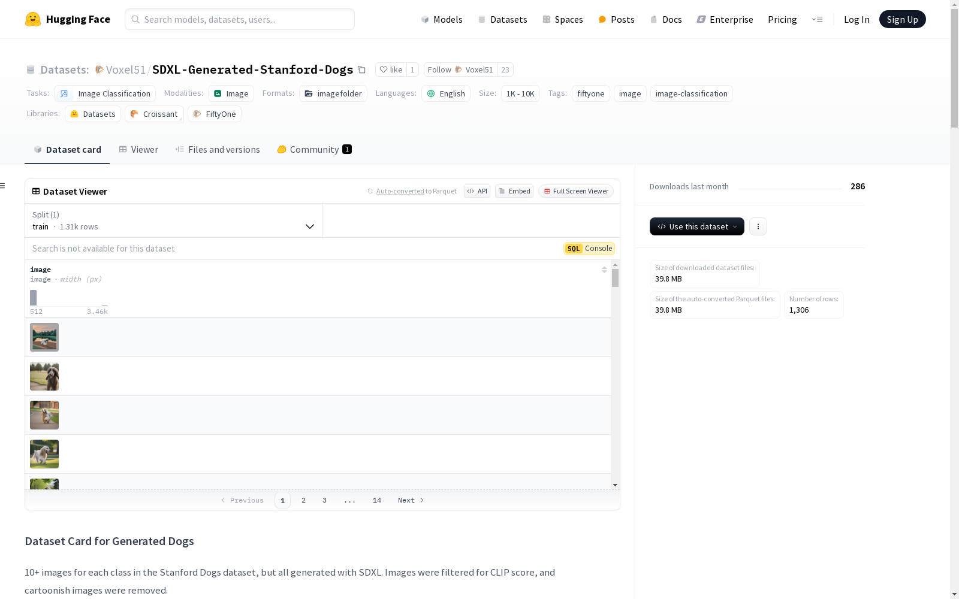The image size is (959, 599).
Task: Click the Embed button
Action: coord(514,191)
